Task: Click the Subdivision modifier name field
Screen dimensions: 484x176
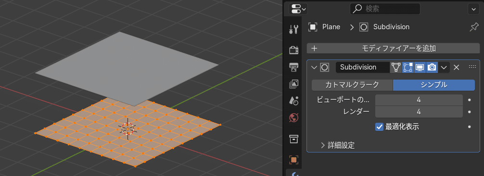Action: click(x=363, y=68)
